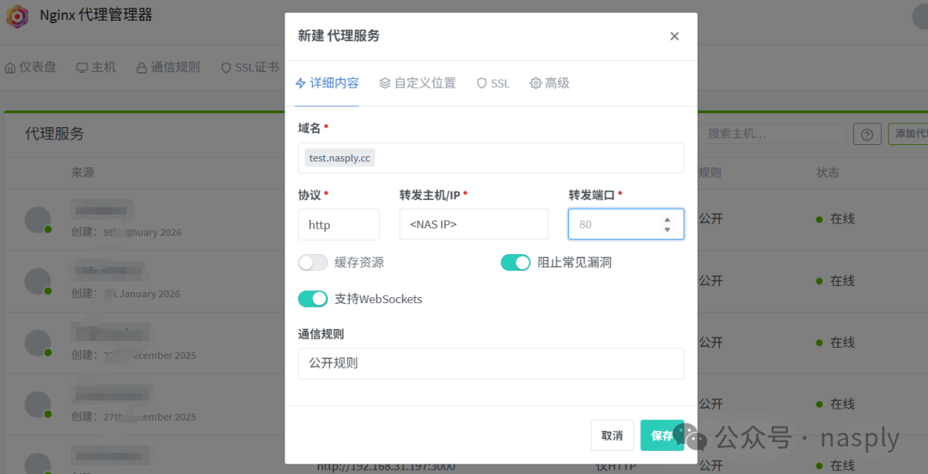The image size is (928, 474).
Task: Click the access rules lock icon
Action: (x=142, y=67)
